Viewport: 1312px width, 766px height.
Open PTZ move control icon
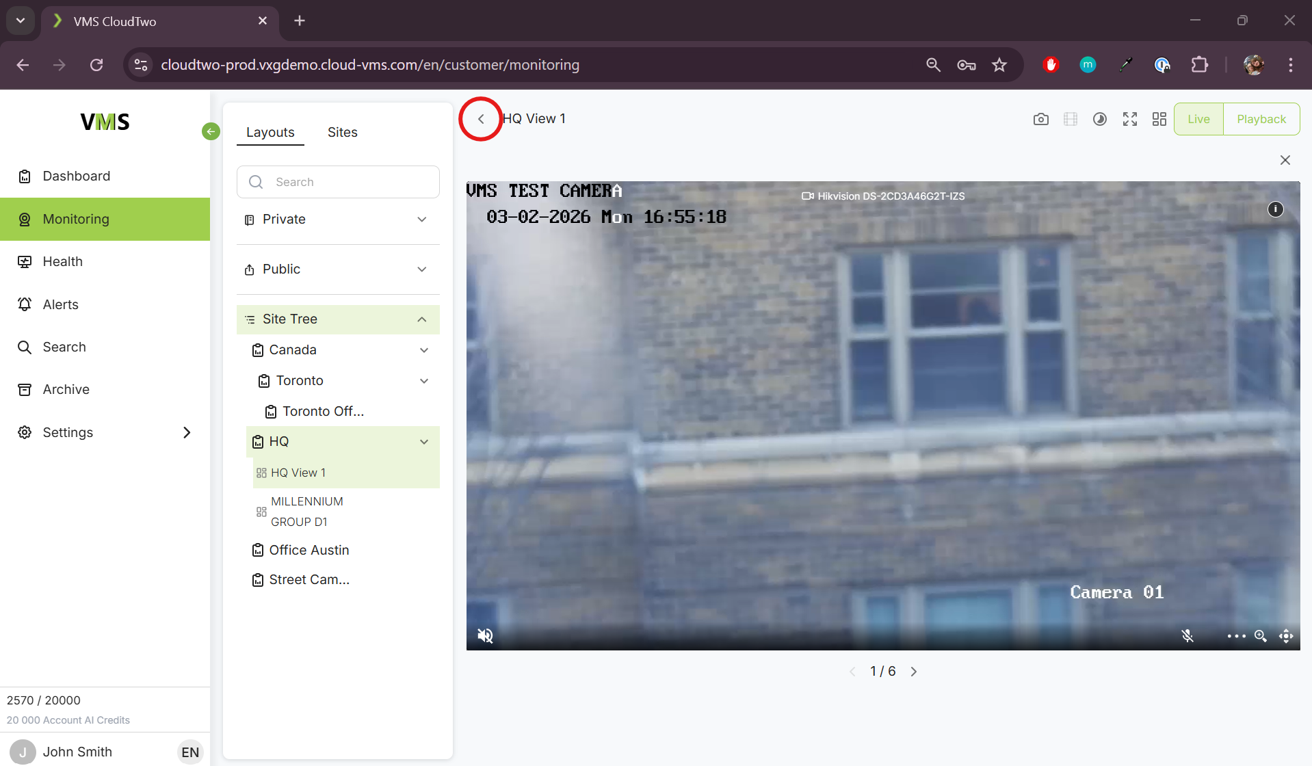click(1286, 636)
